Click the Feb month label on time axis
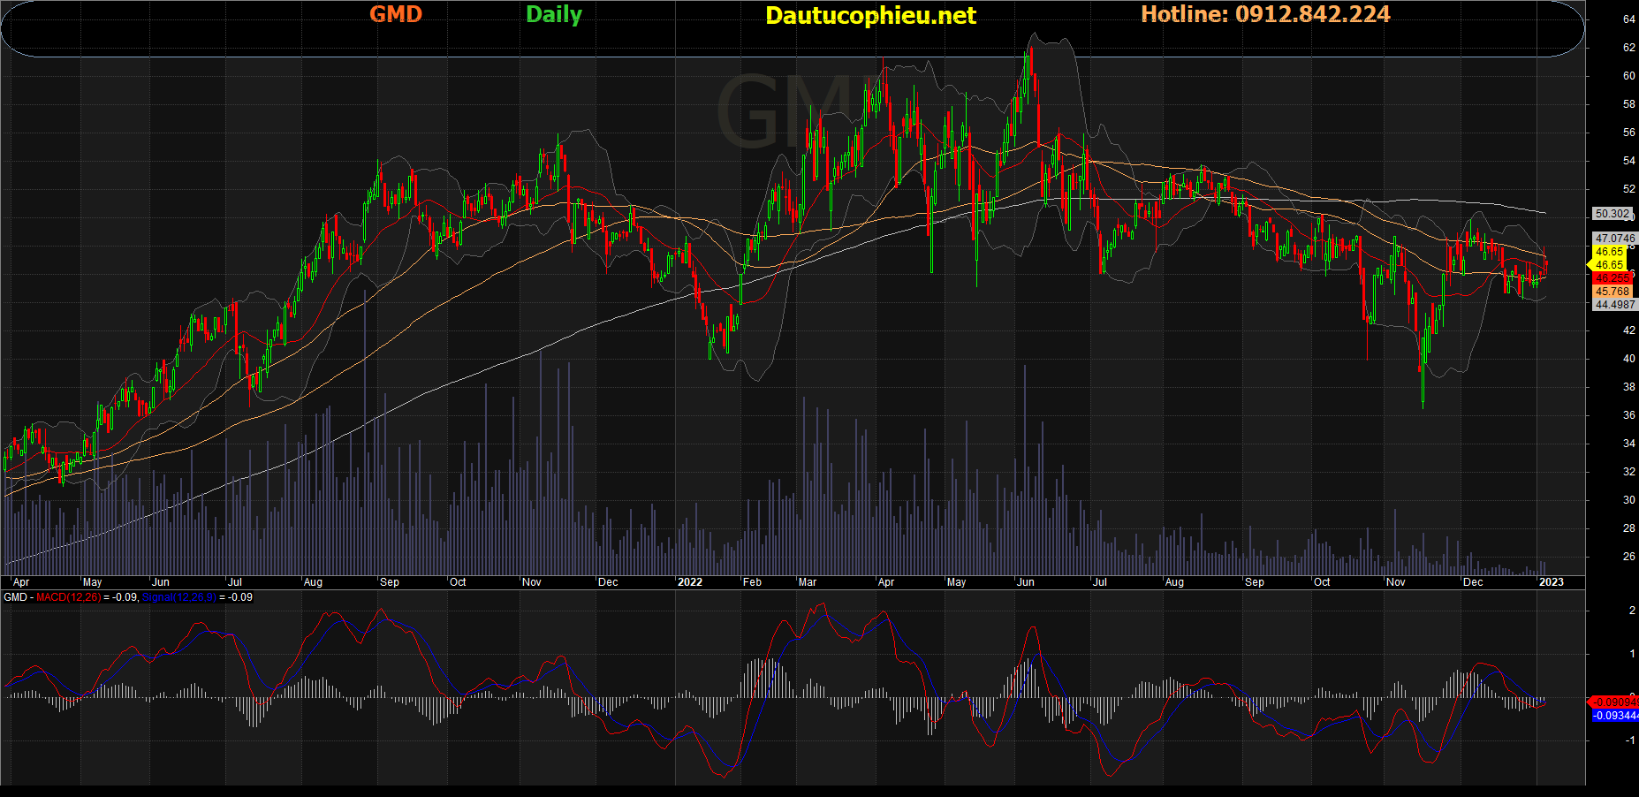The height and width of the screenshot is (797, 1639). [x=752, y=582]
